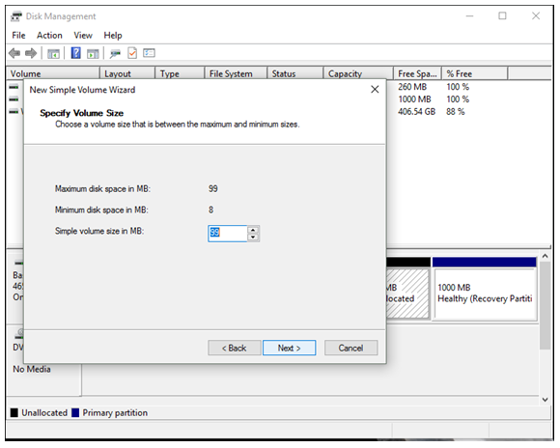560x448 pixels.
Task: Click the blue Primary partition legend swatch
Action: click(x=75, y=413)
